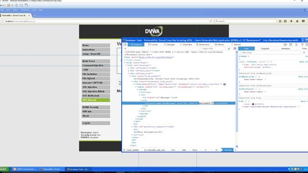
Task: Click the VMware pause button icon
Action: (9, 5)
